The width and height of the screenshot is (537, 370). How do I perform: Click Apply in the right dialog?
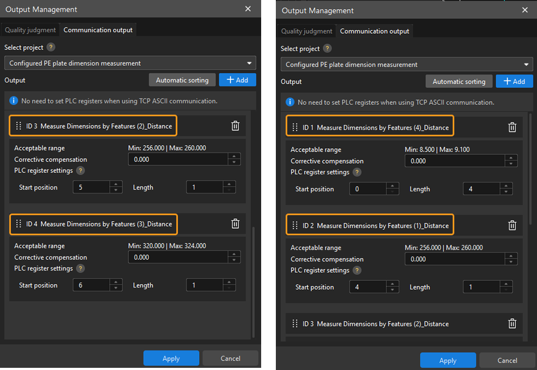pos(448,360)
